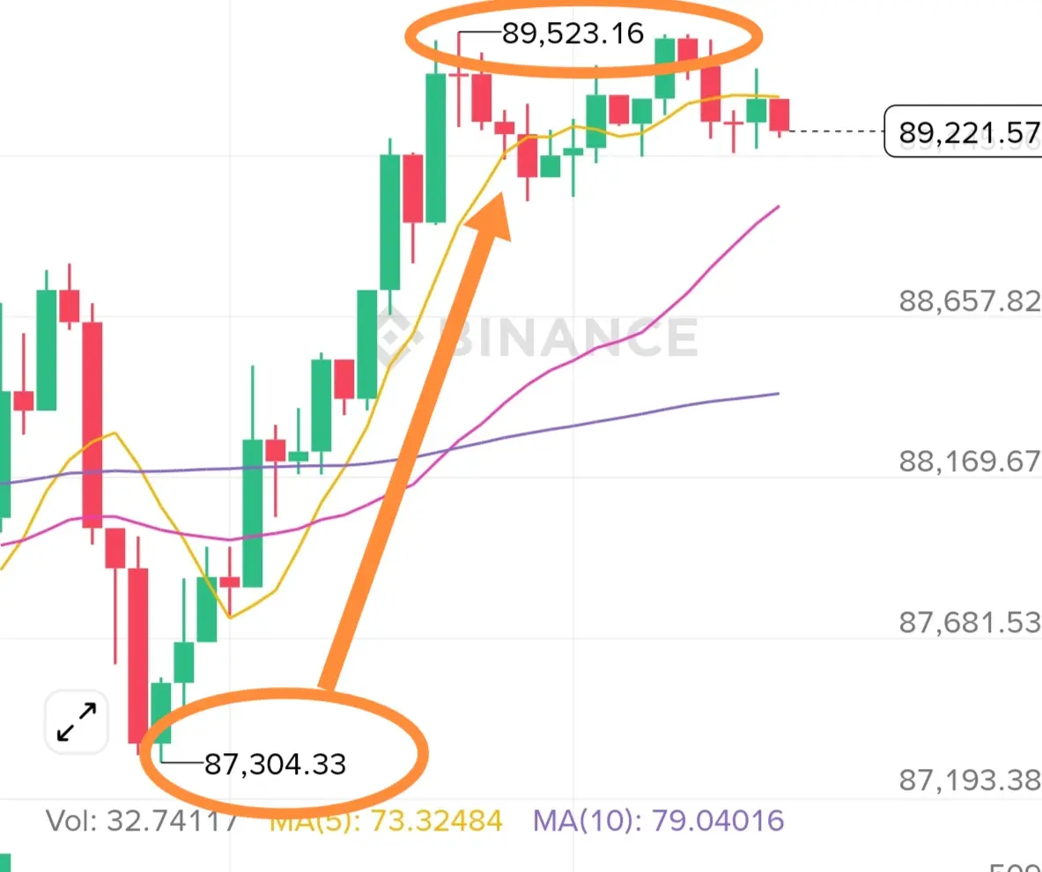
Task: Expand chart with the fullscreen arrows icon
Action: [x=77, y=722]
